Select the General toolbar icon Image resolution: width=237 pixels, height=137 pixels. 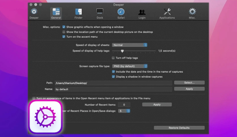pyautogui.click(x=56, y=14)
